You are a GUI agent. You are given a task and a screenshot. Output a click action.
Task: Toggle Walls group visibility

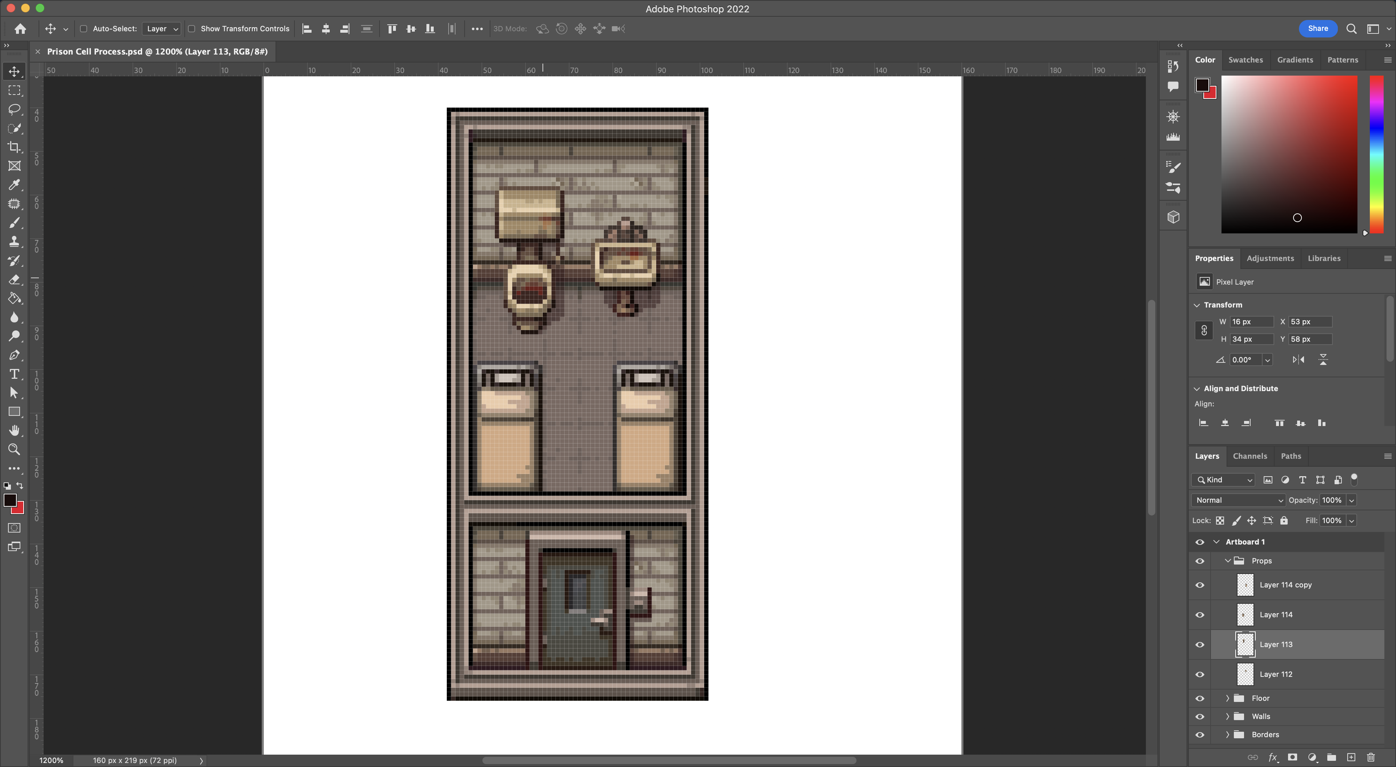[1200, 716]
